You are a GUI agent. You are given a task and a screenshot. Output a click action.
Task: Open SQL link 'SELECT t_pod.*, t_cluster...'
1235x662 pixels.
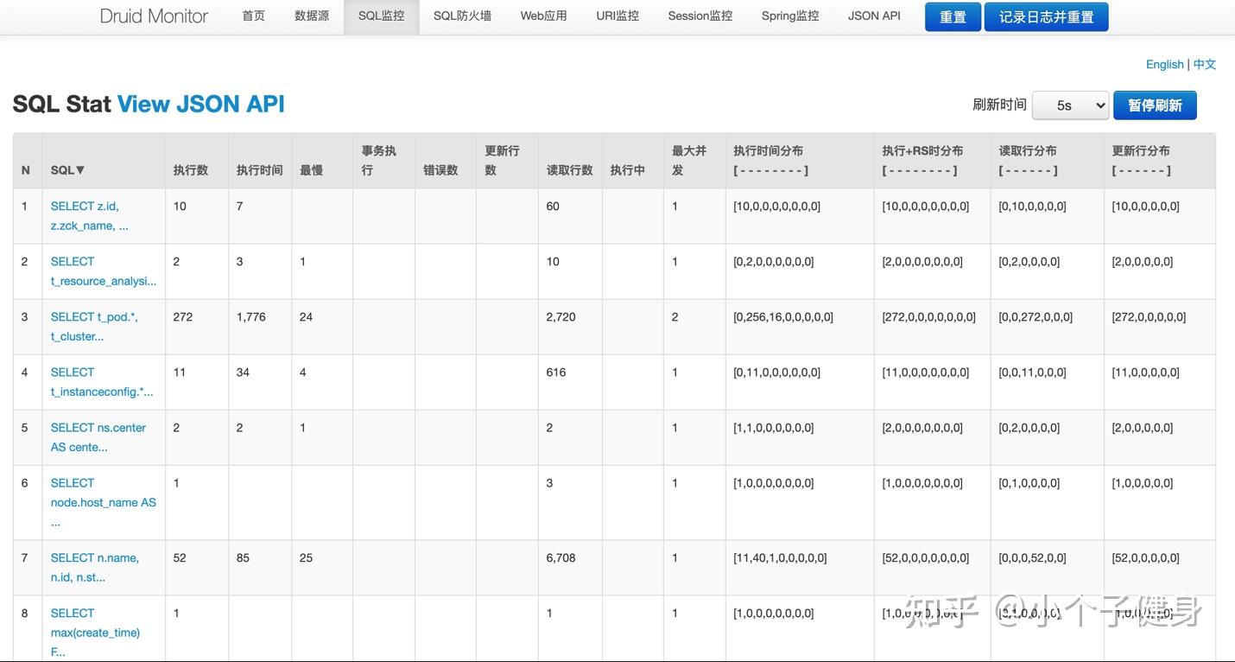coord(94,327)
